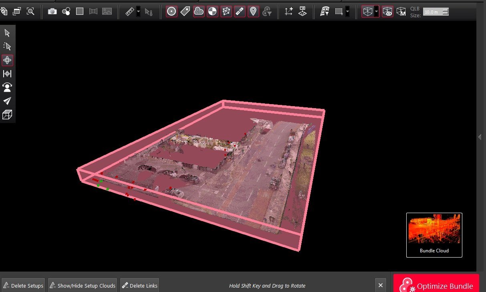
Task: Click the limit box with M icon
Action: pos(401,12)
